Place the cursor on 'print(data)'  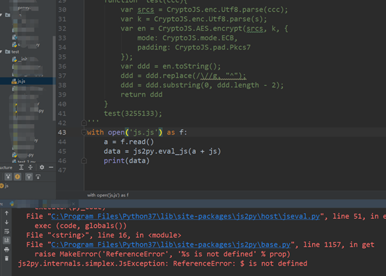tap(127, 161)
